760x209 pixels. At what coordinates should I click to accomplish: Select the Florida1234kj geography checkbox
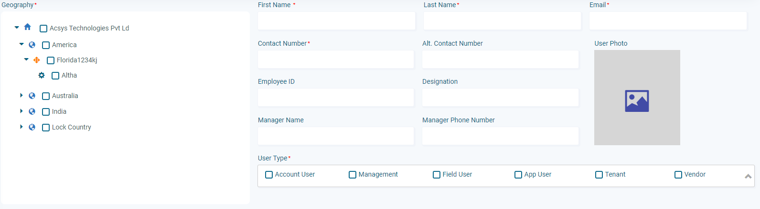pyautogui.click(x=51, y=60)
